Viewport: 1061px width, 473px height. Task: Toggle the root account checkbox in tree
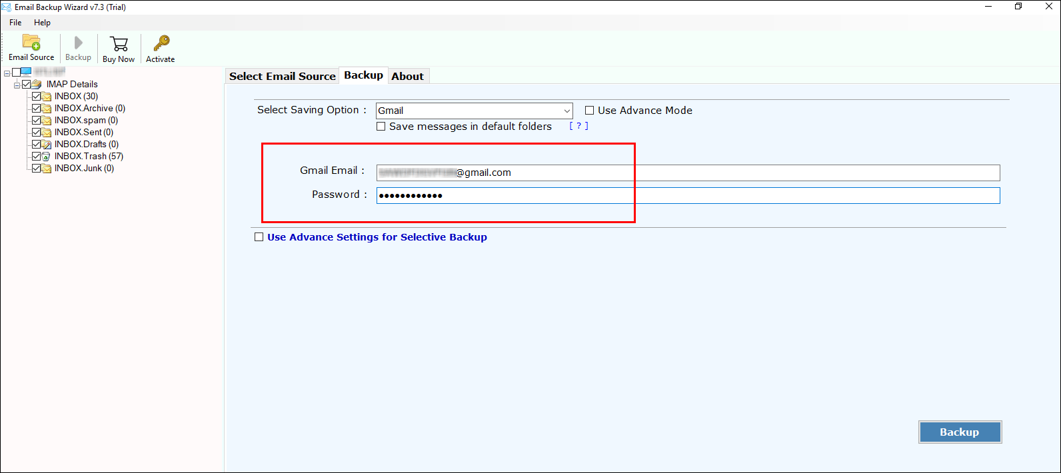tap(17, 73)
